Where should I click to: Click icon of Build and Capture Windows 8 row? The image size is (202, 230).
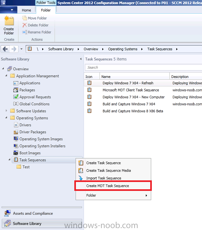pyautogui.click(x=89, y=111)
